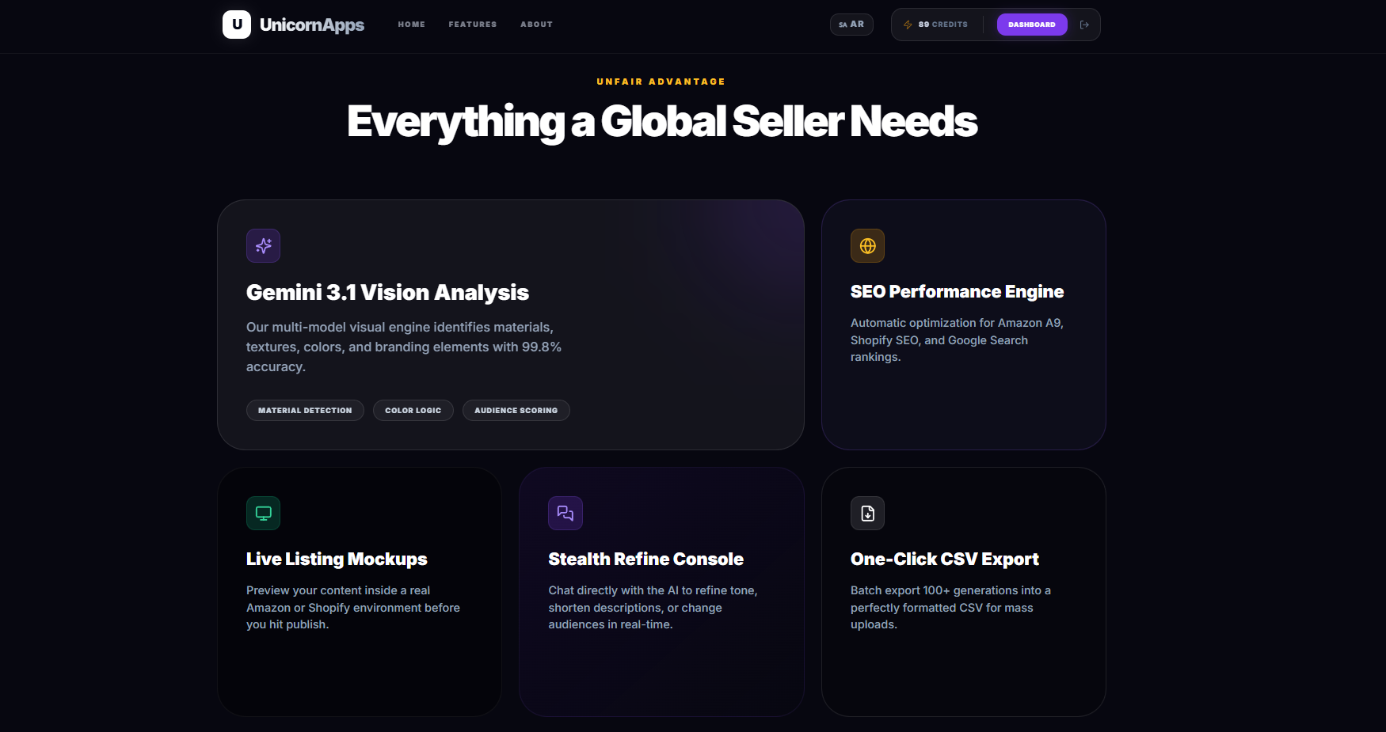Click the SEO Performance Engine heading

(957, 291)
